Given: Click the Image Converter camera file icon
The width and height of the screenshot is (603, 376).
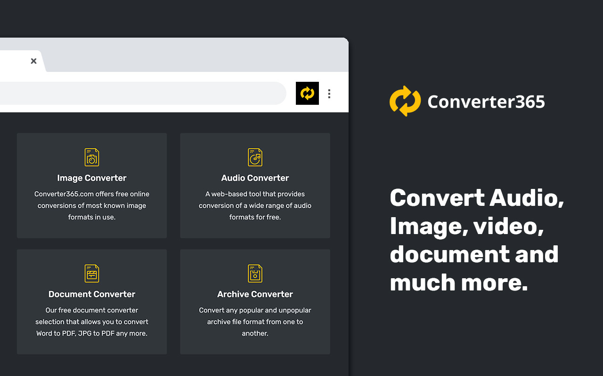Looking at the screenshot, I should (x=92, y=157).
